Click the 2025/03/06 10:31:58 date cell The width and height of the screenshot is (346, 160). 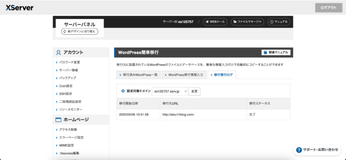pos(138,115)
